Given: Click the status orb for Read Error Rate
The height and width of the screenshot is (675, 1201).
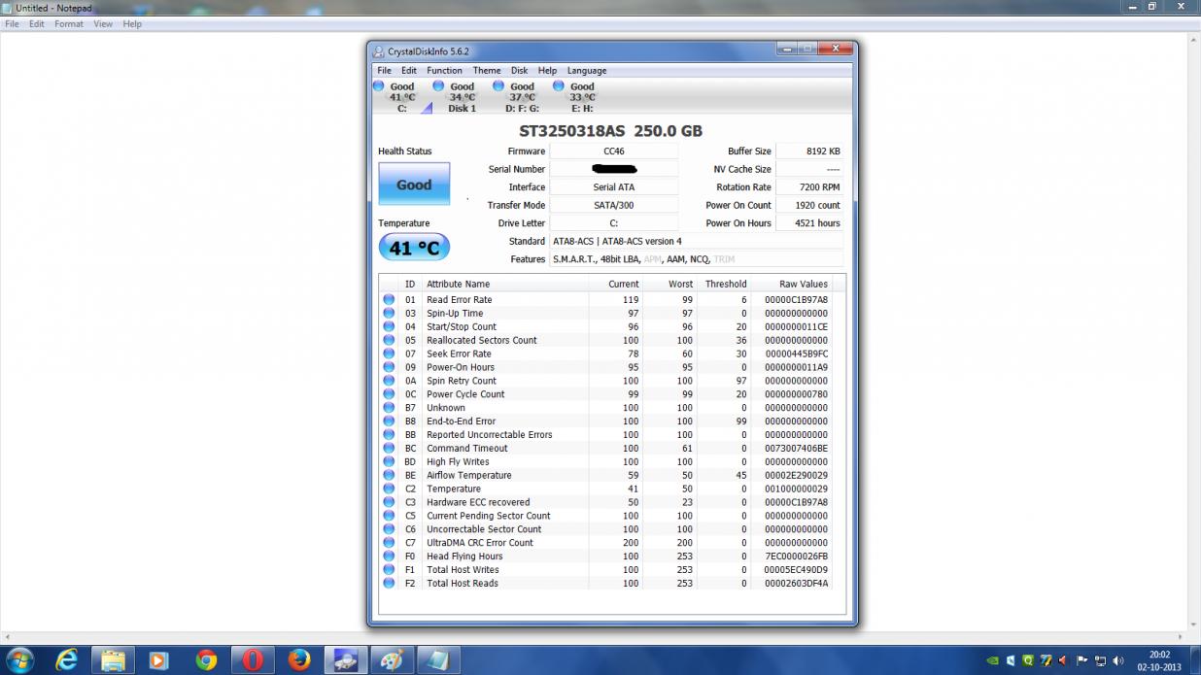Looking at the screenshot, I should click(x=389, y=300).
